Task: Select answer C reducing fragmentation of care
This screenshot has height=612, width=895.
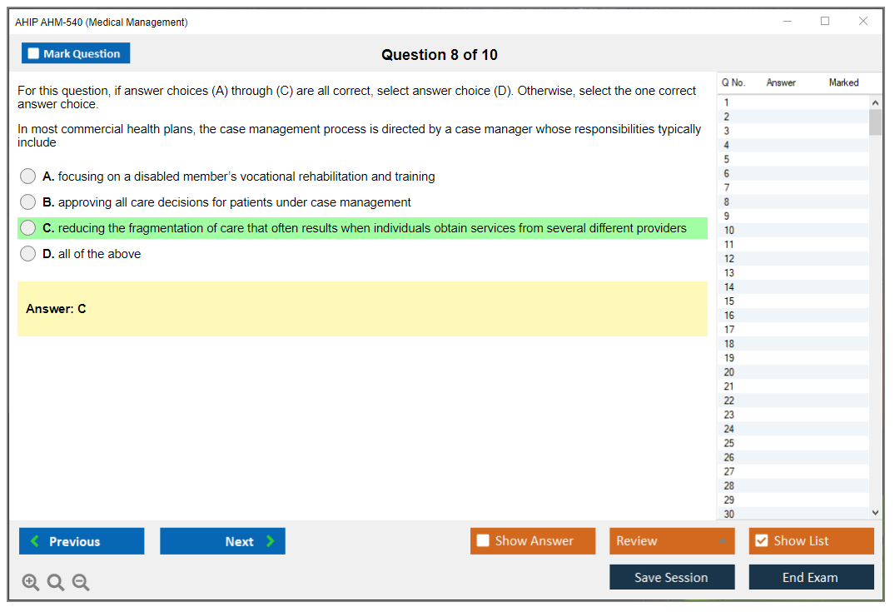Action: click(28, 228)
